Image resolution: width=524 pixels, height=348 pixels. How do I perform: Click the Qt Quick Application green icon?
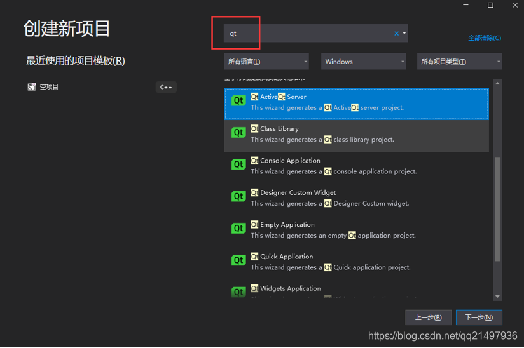tap(238, 260)
